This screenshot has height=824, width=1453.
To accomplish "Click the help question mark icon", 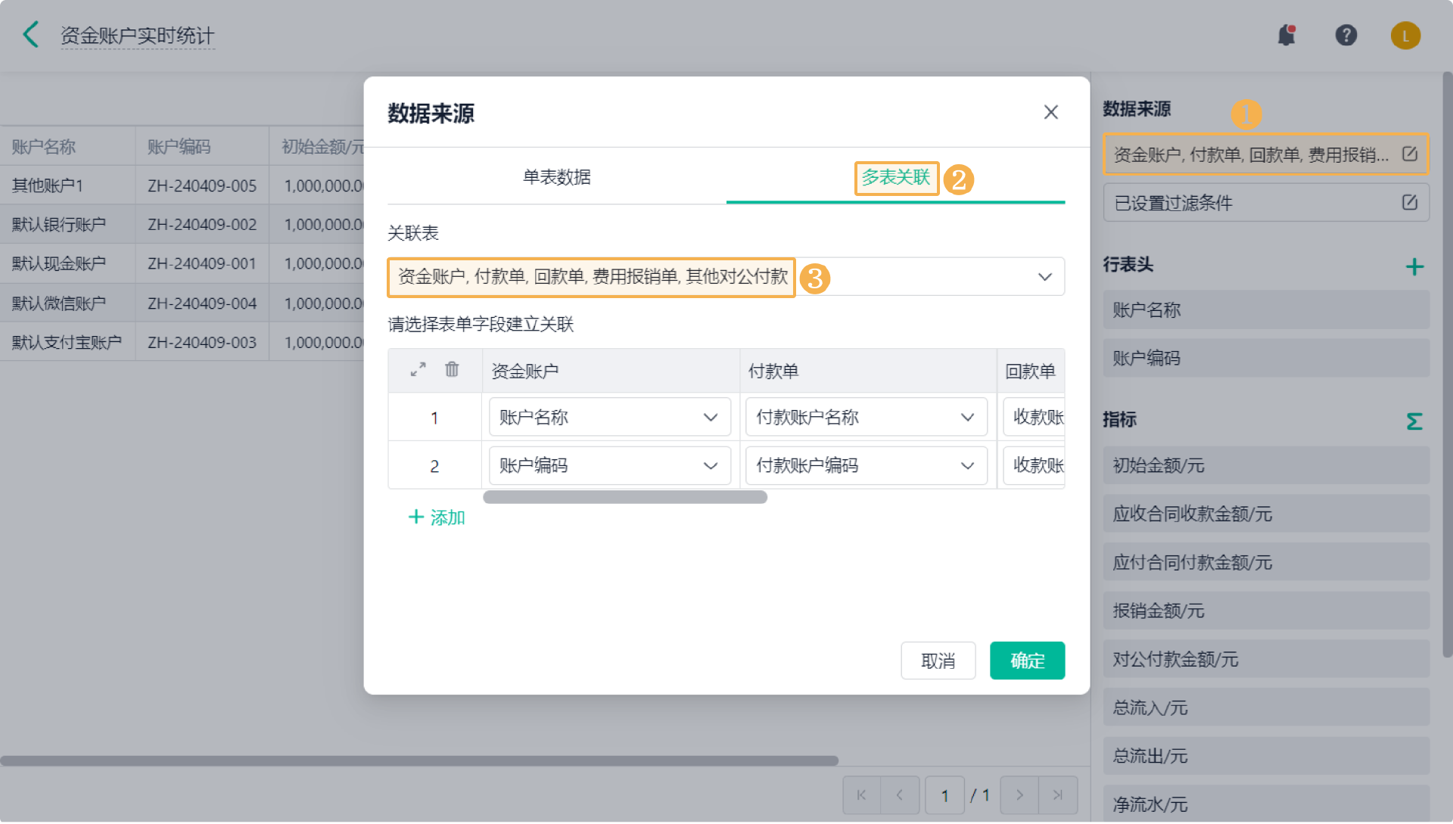I will tap(1346, 35).
